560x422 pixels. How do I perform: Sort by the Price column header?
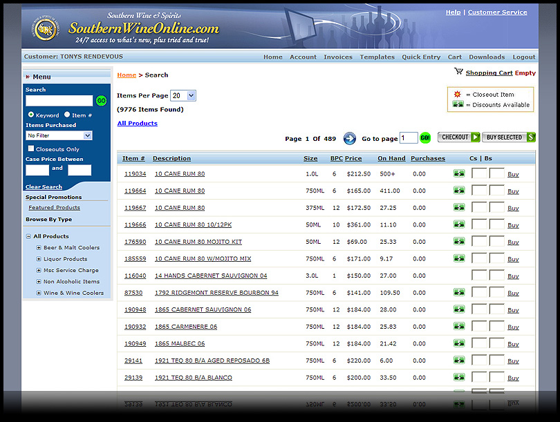pos(353,158)
